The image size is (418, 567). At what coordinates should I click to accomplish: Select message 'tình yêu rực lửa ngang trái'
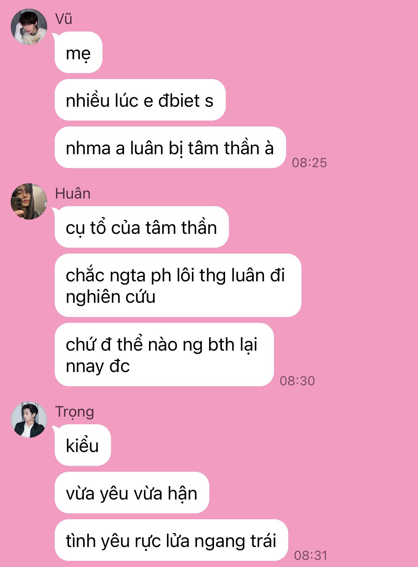(171, 540)
